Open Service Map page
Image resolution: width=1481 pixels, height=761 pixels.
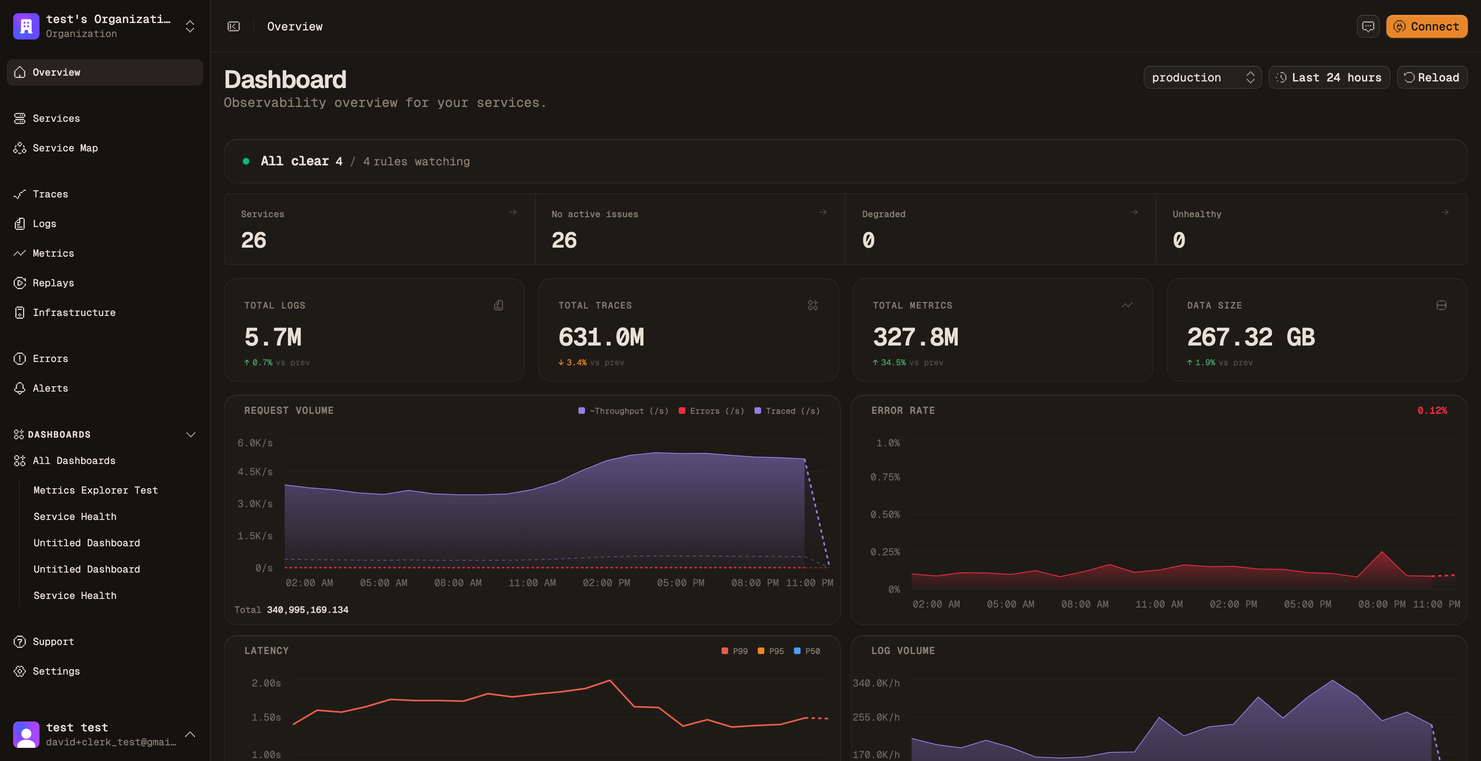[x=104, y=148]
